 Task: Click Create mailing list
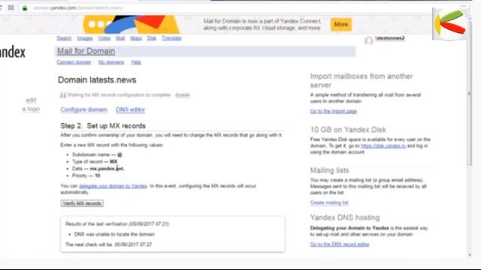(x=329, y=202)
